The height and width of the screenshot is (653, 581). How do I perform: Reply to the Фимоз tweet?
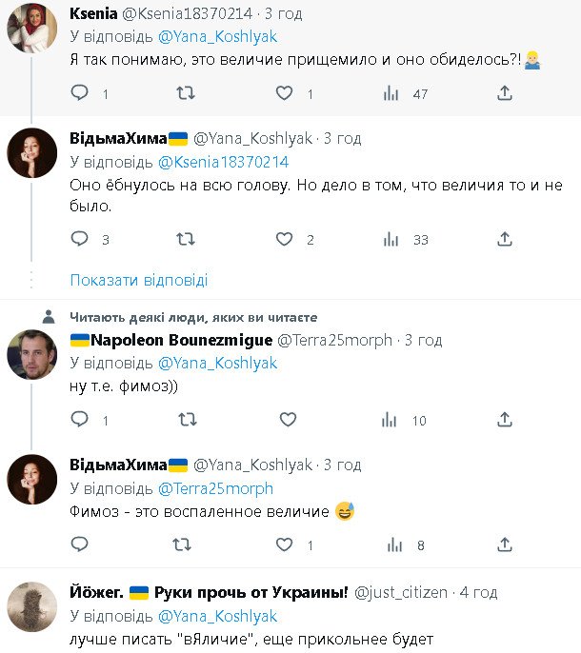(80, 544)
